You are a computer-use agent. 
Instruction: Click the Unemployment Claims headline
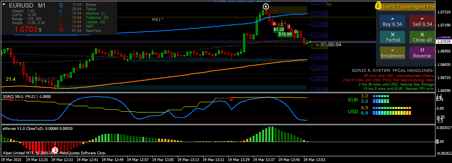tap(399, 75)
